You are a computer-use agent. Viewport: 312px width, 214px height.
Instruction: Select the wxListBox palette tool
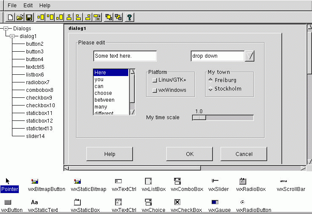[x=153, y=185]
